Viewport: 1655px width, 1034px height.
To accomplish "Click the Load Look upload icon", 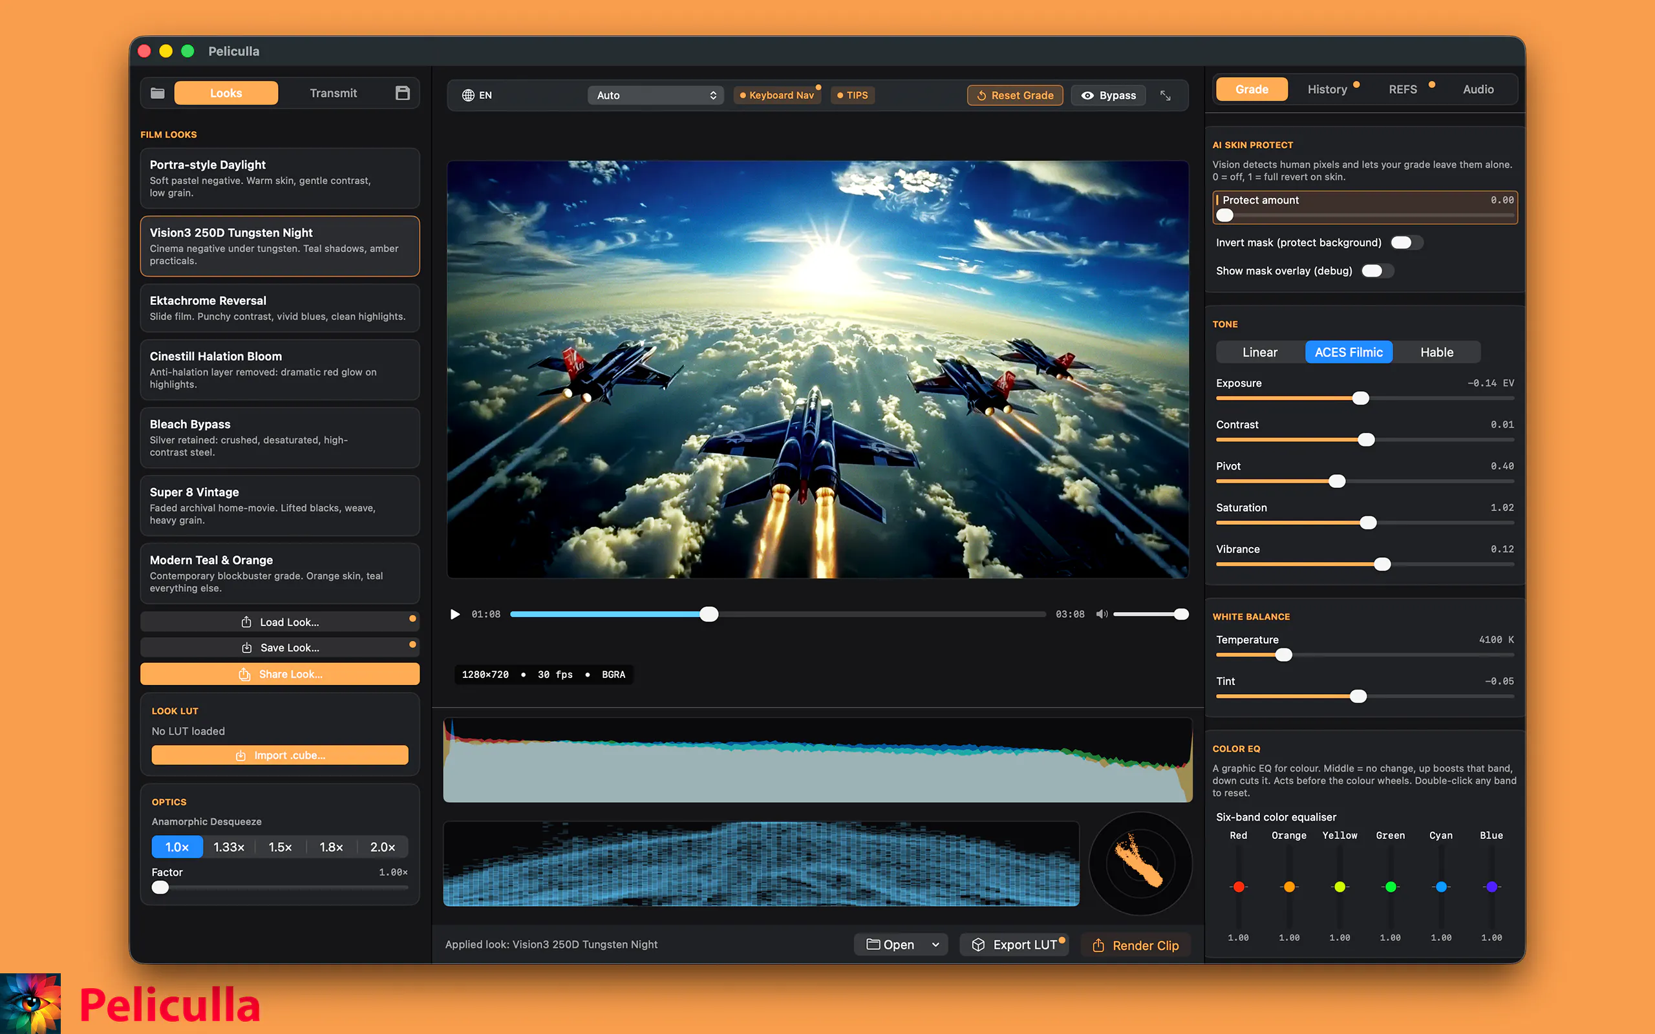I will (246, 622).
